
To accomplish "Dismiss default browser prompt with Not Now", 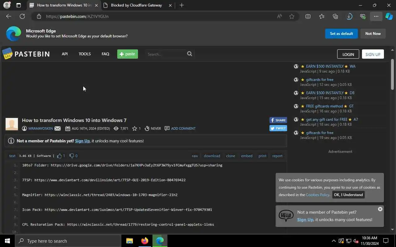I will (x=373, y=34).
